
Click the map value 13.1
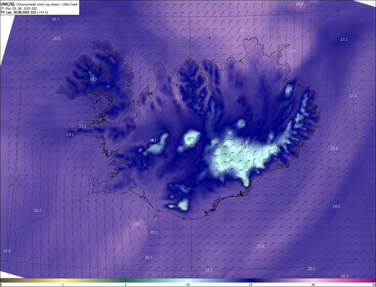pos(70,134)
